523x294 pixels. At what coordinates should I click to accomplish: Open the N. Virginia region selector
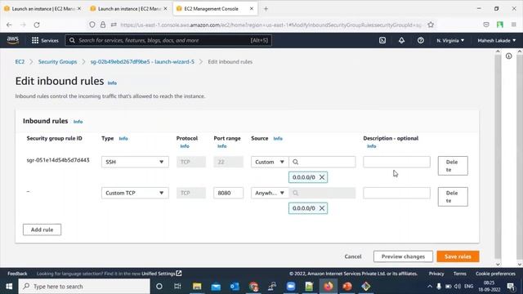point(450,40)
